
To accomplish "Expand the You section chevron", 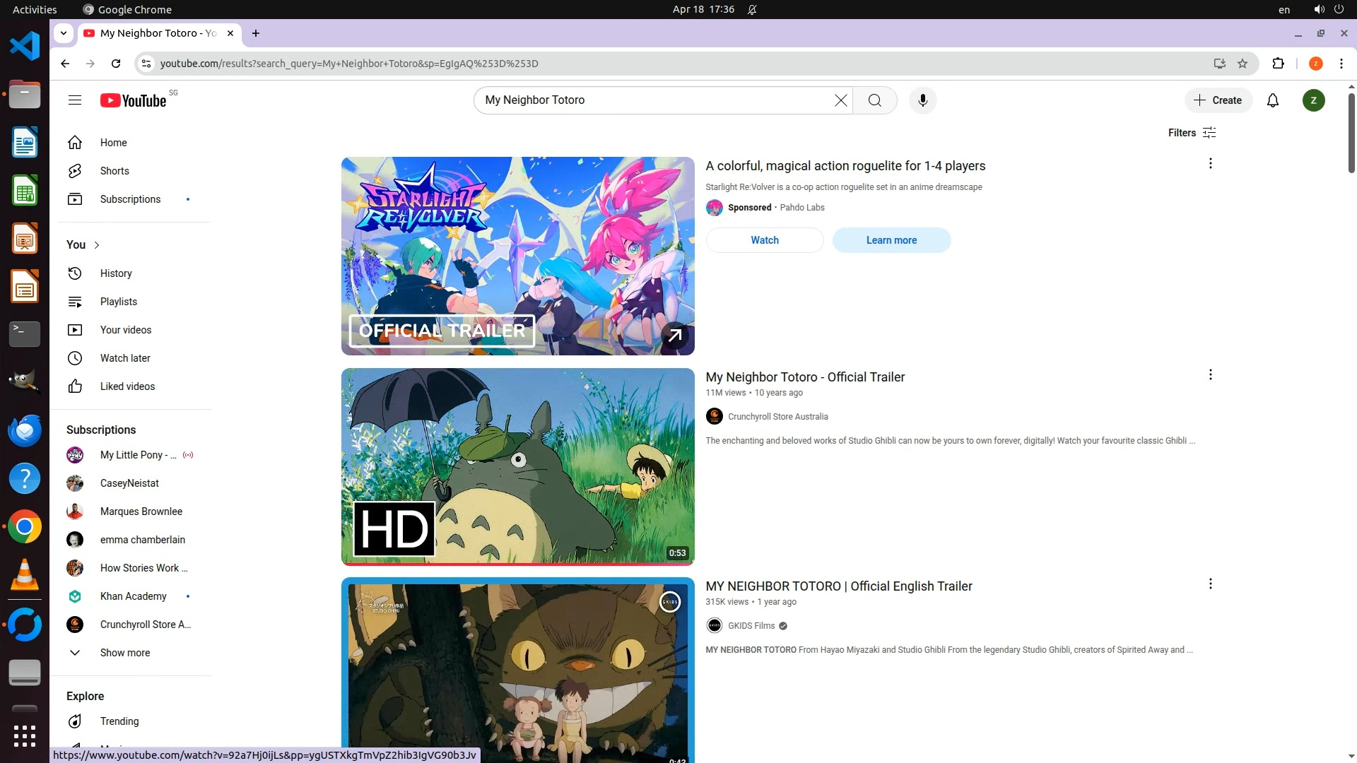I will click(x=97, y=244).
